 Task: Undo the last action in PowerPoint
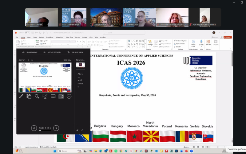click(x=36, y=33)
